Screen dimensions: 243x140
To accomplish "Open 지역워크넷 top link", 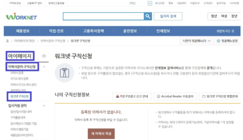I will [15, 3].
